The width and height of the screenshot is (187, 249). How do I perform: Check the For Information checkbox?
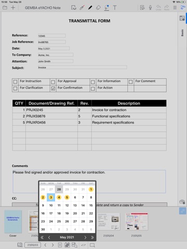coord(93,82)
